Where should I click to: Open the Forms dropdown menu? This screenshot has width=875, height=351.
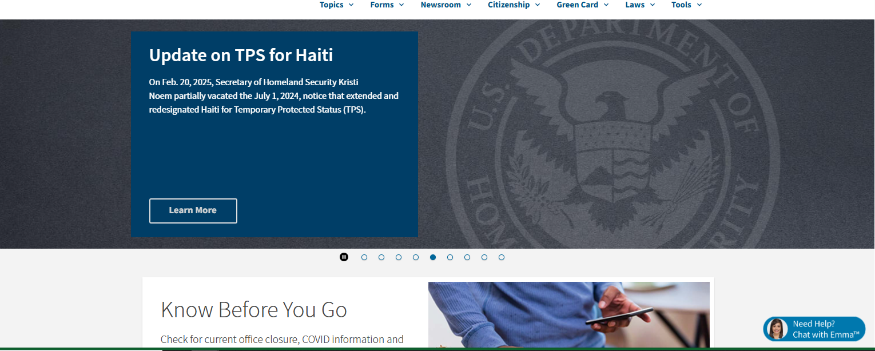coord(387,5)
